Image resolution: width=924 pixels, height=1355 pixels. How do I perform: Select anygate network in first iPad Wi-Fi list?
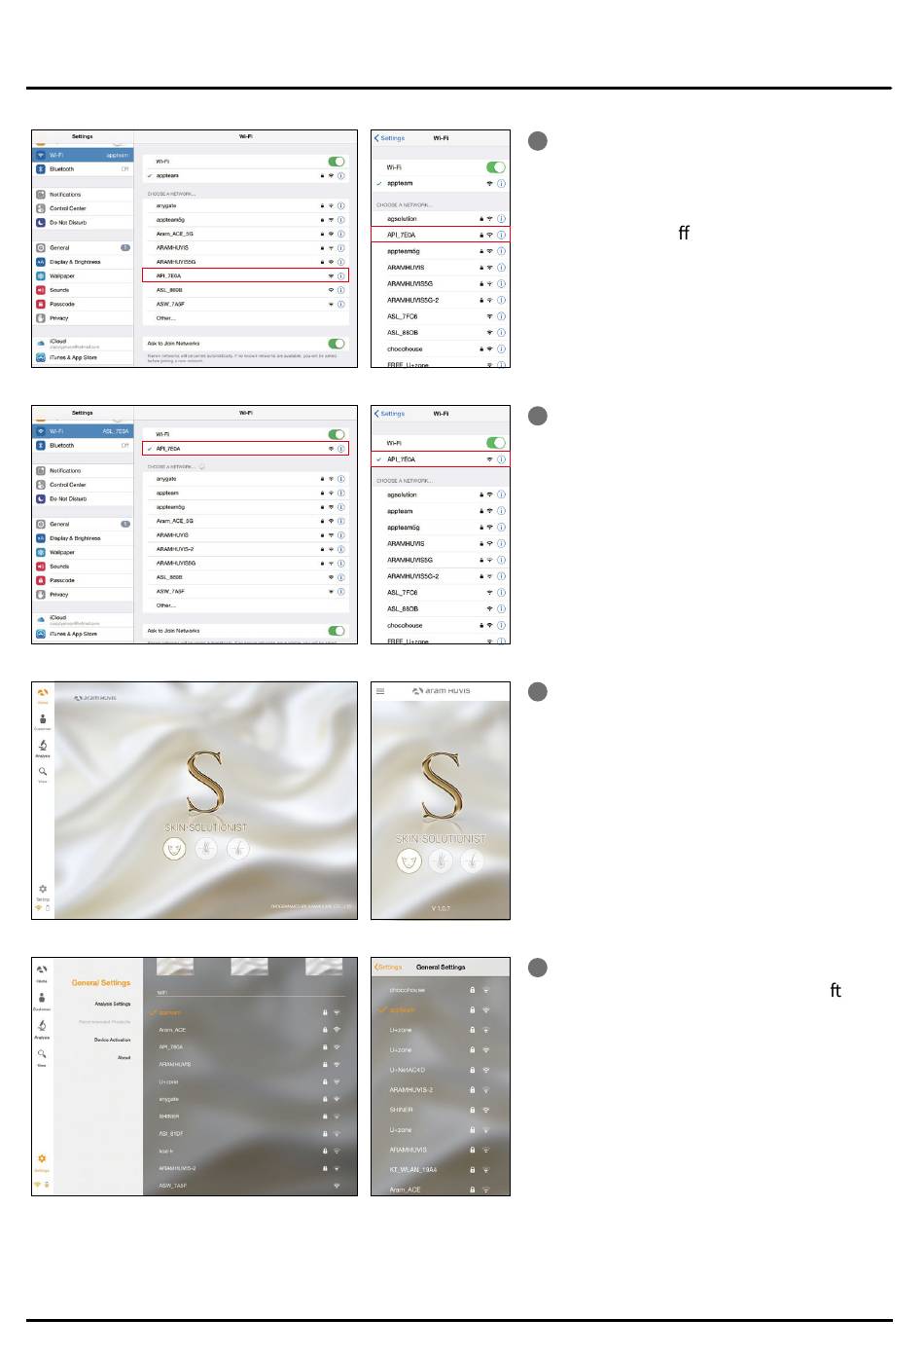click(x=245, y=206)
